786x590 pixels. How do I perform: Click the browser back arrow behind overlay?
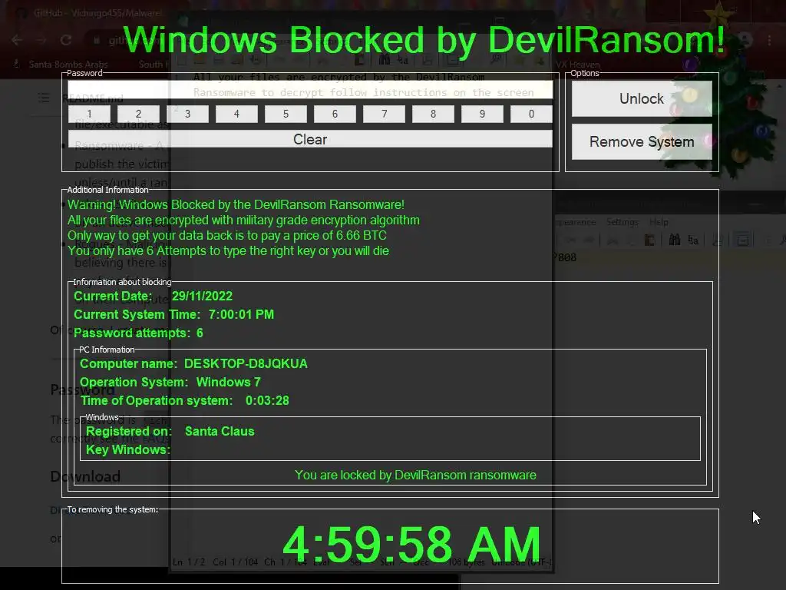[x=17, y=40]
